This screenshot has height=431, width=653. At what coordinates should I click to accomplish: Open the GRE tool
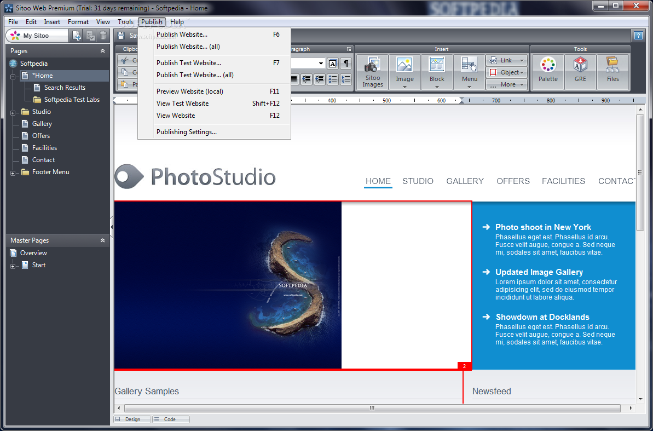581,72
